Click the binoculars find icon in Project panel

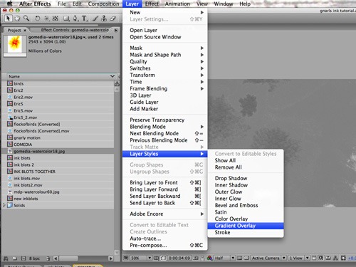(6, 258)
